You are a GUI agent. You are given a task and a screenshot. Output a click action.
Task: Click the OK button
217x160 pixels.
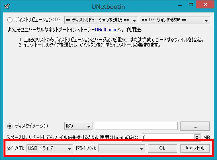coord(162,148)
